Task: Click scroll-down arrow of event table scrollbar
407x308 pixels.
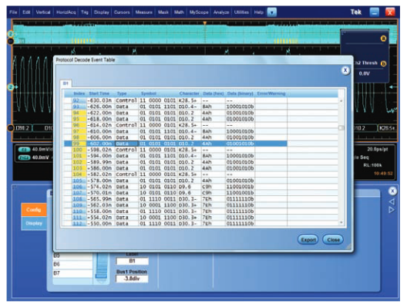Action: pos(341,222)
